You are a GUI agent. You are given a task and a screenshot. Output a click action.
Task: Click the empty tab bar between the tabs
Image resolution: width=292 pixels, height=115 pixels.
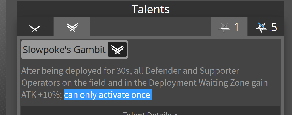(150, 27)
